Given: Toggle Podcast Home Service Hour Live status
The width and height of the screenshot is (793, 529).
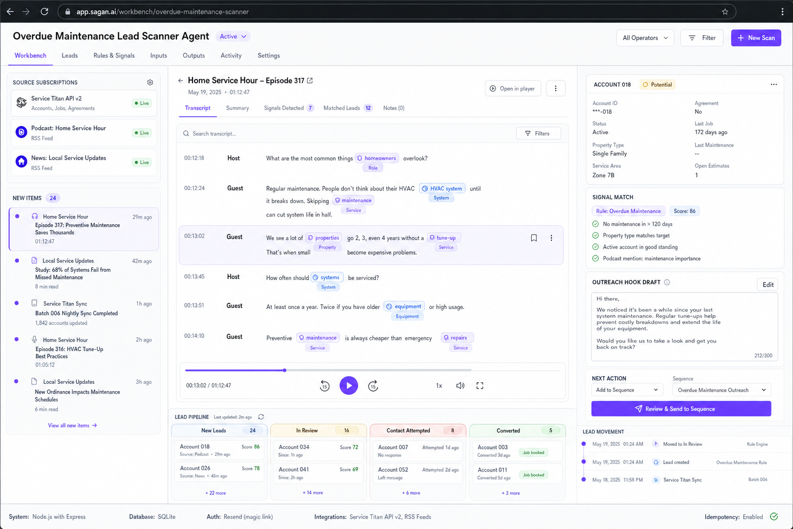Looking at the screenshot, I should [141, 133].
